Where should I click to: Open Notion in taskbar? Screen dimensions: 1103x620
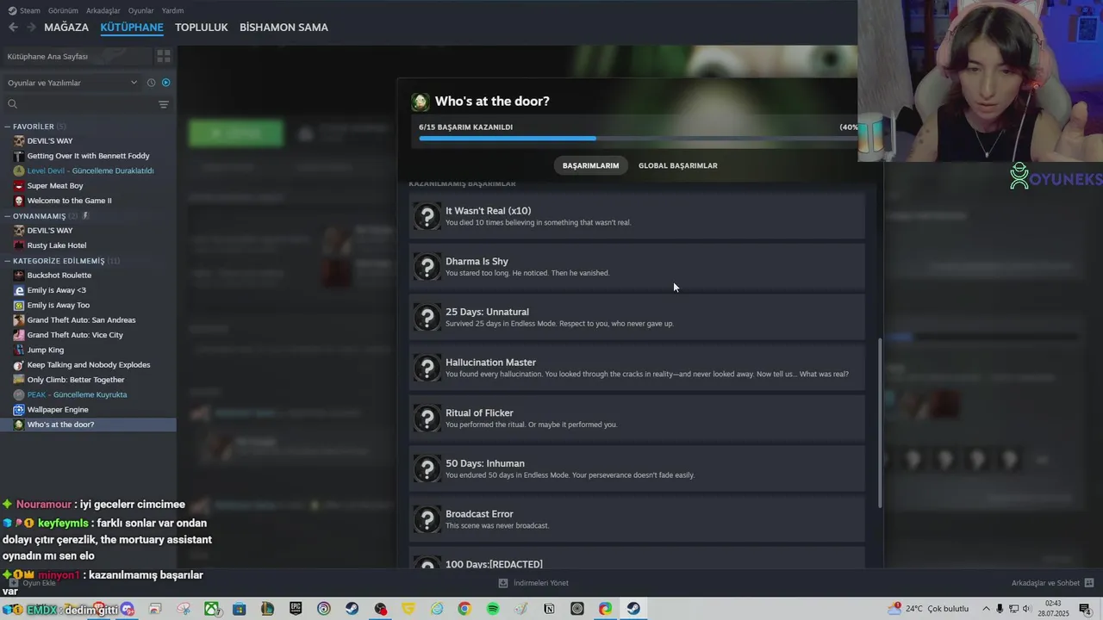point(549,609)
